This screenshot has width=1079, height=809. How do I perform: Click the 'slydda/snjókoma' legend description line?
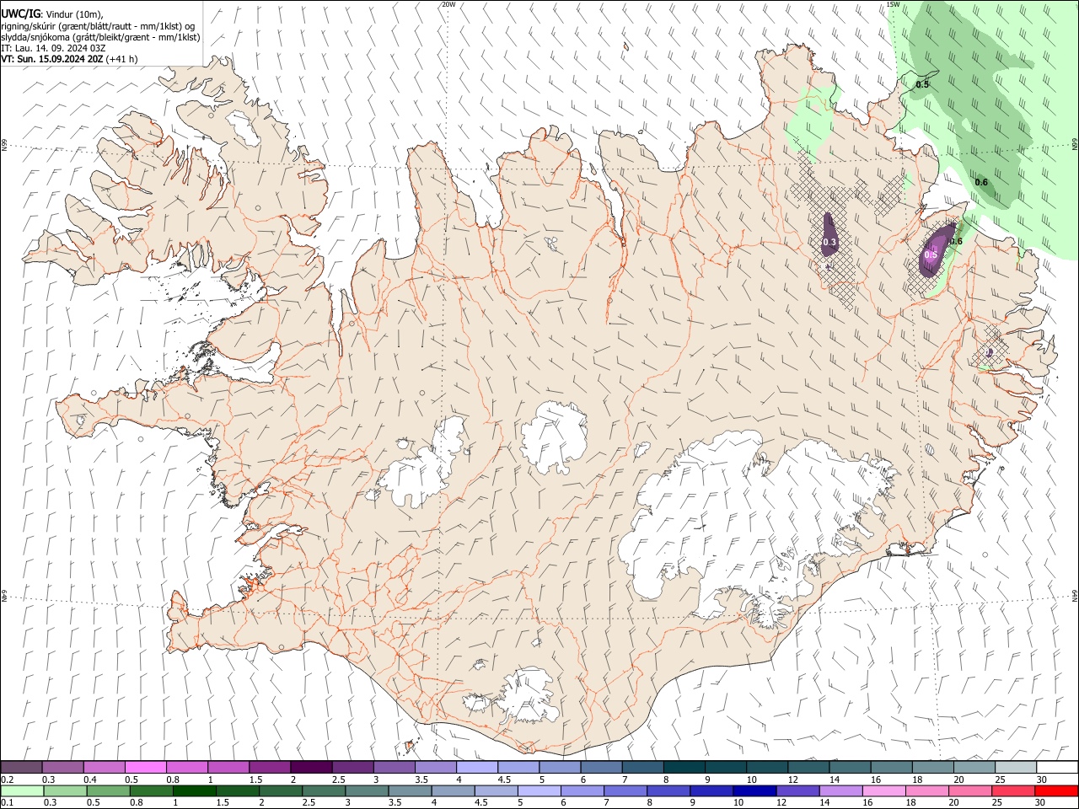click(x=100, y=37)
